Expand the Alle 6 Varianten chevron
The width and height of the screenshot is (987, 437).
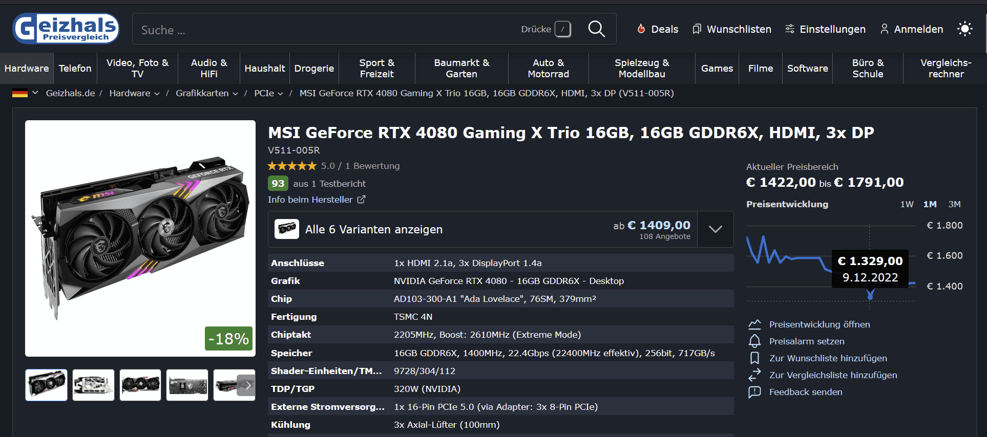click(715, 229)
